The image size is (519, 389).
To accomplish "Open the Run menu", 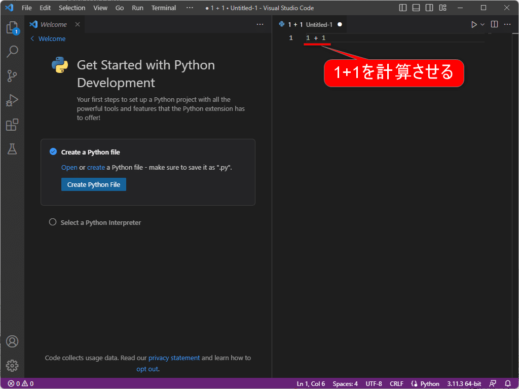I will [138, 8].
